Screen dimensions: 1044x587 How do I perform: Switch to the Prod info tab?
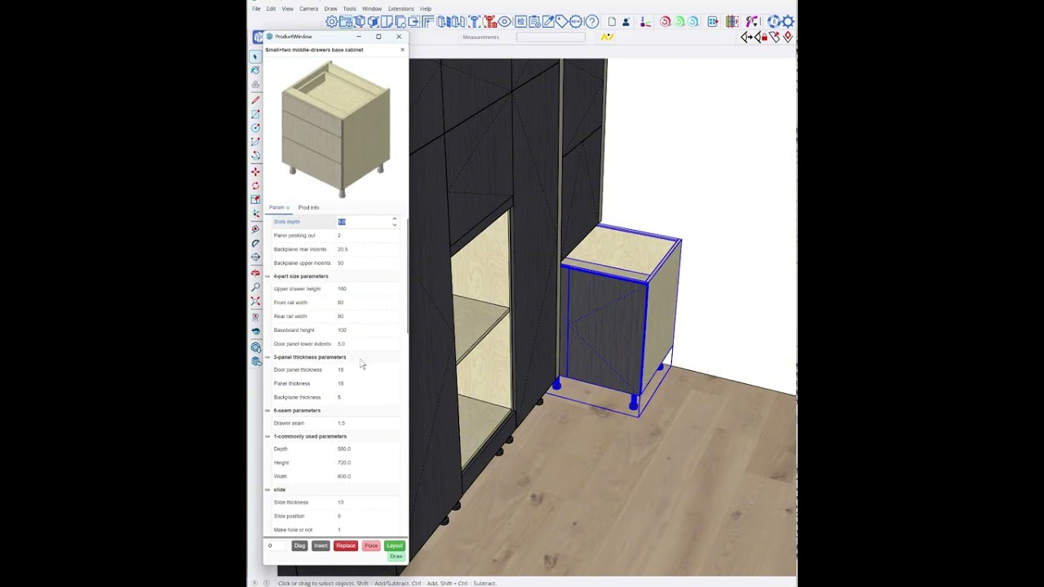(308, 208)
